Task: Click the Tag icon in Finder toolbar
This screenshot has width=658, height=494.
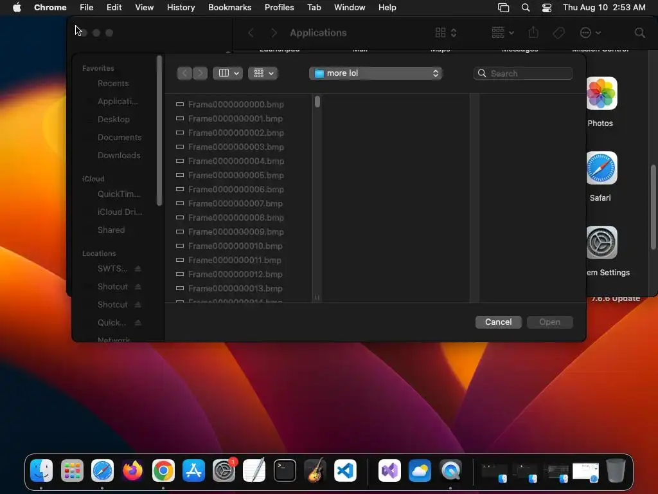Action: [x=558, y=33]
